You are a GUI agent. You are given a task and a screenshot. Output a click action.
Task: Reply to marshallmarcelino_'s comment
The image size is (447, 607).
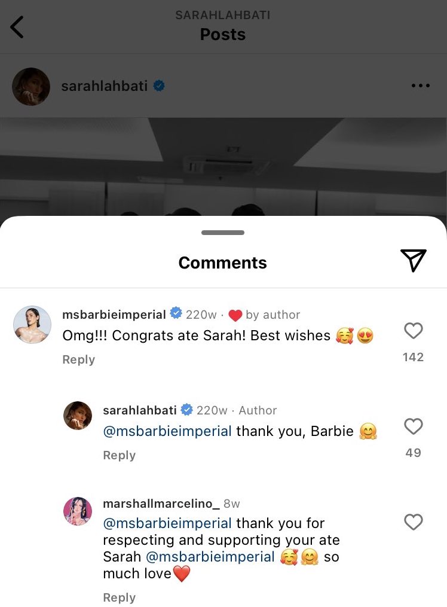point(119,597)
